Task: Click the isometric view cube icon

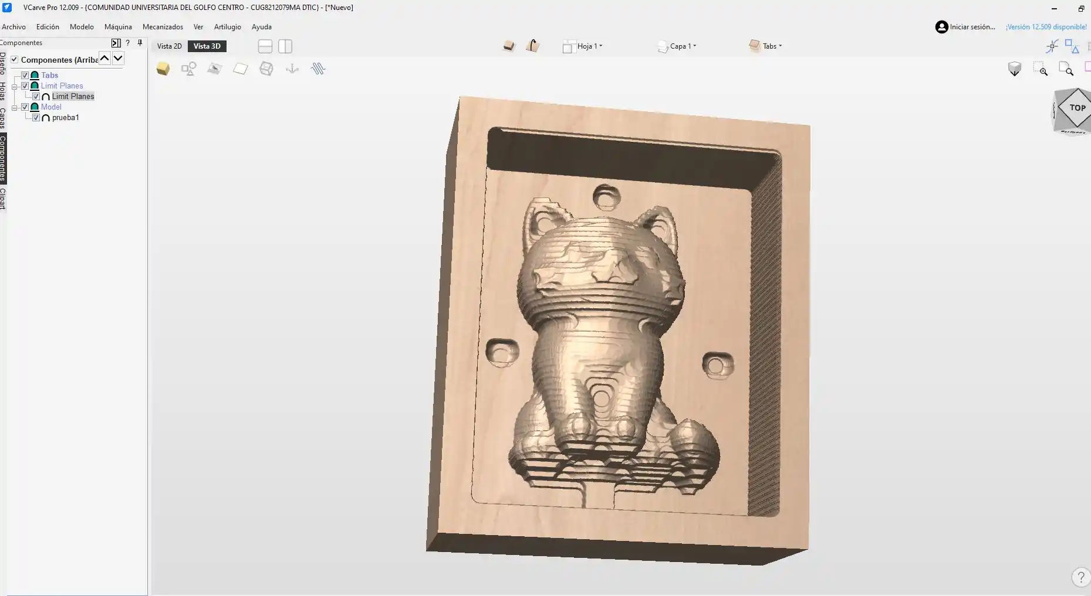Action: tap(1015, 69)
